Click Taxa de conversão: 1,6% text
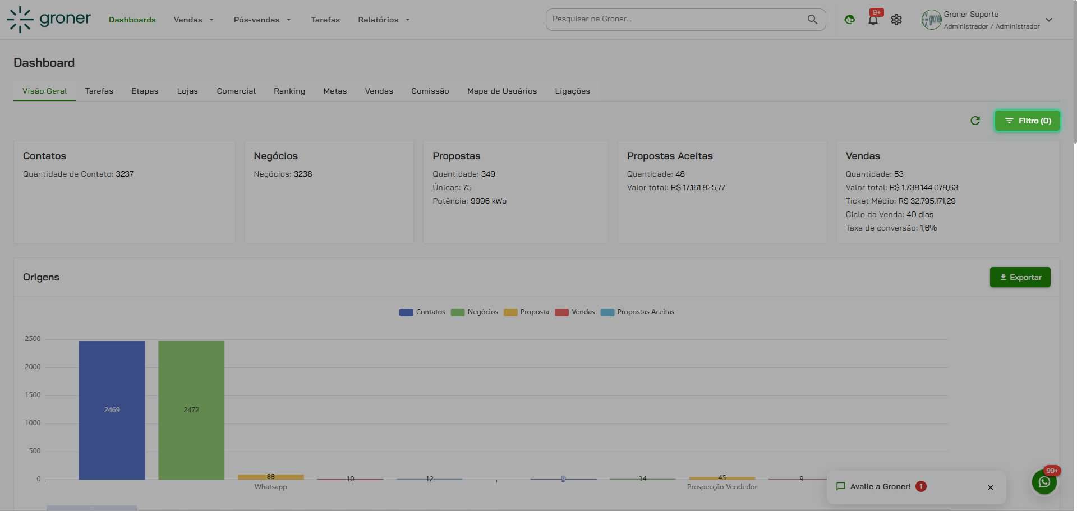This screenshot has height=511, width=1077. click(x=891, y=228)
